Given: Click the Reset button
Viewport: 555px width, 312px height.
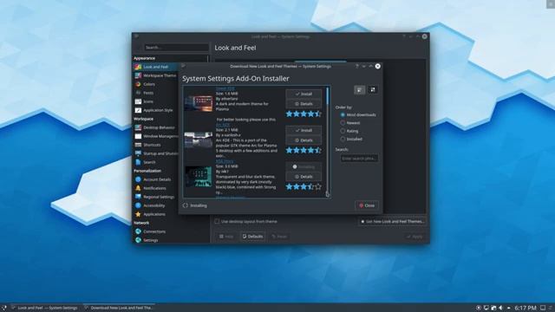Looking at the screenshot, I should (279, 237).
